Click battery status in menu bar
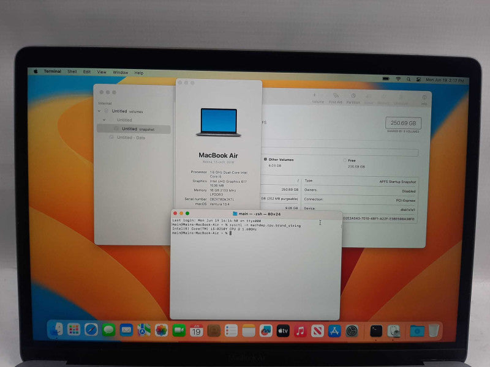 pyautogui.click(x=386, y=79)
